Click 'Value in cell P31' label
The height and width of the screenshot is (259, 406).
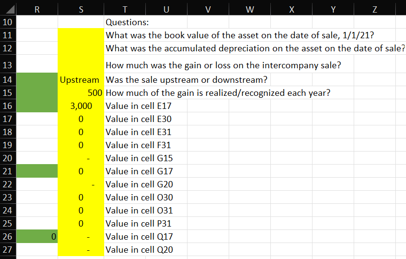click(x=139, y=224)
